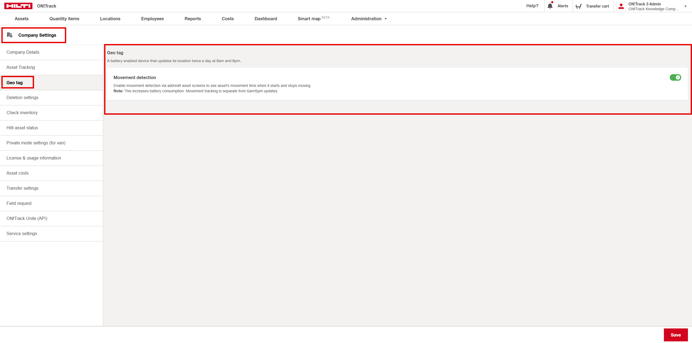Open the Transfer cart icon
The height and width of the screenshot is (343, 692).
point(578,6)
